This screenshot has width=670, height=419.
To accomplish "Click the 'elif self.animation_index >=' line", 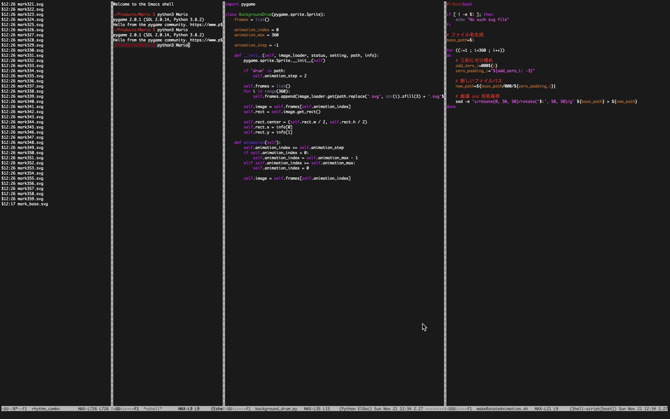I will point(299,163).
